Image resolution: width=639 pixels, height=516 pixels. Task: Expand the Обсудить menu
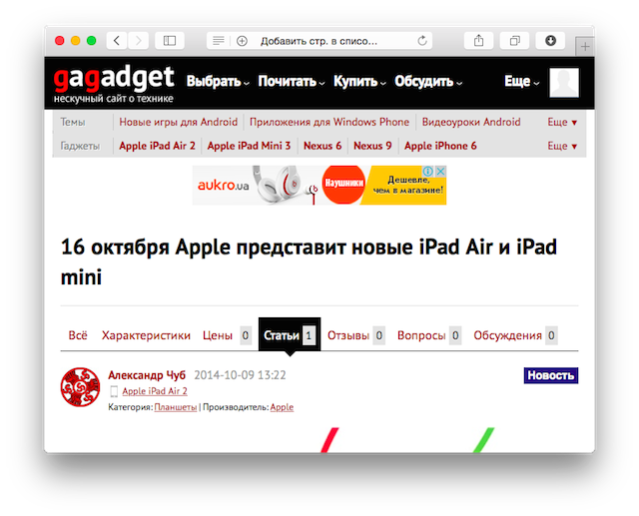[x=428, y=82]
